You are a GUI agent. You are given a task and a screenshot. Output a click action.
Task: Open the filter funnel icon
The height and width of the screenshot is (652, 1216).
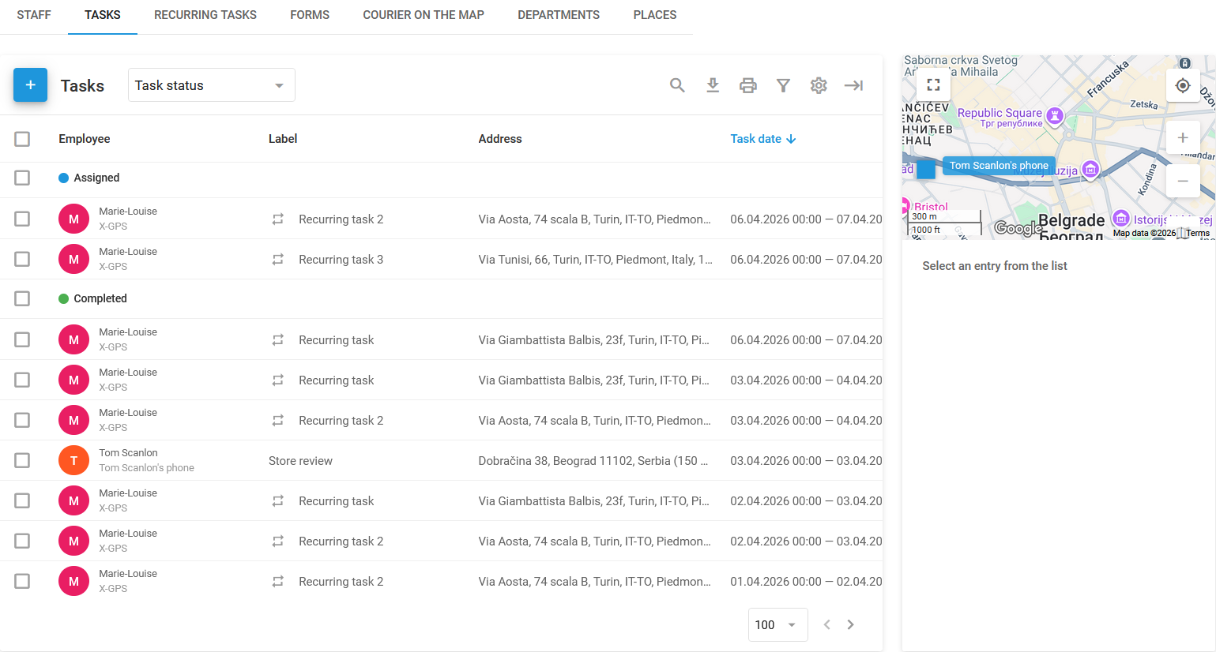point(783,85)
